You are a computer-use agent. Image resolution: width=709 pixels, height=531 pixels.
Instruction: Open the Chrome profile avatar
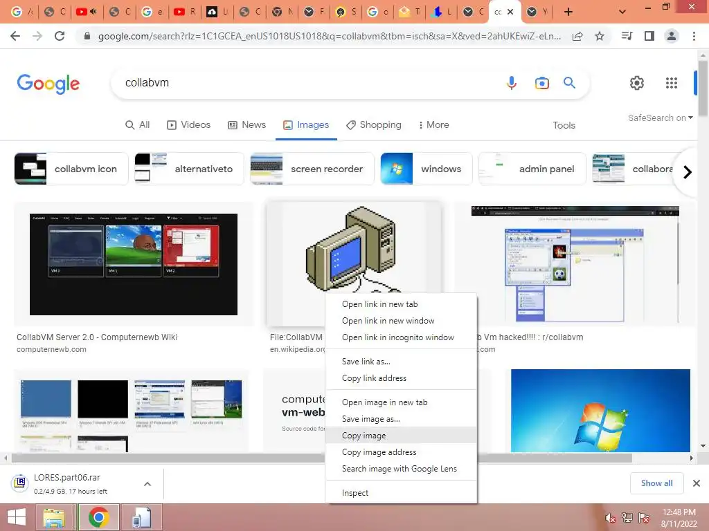[672, 36]
